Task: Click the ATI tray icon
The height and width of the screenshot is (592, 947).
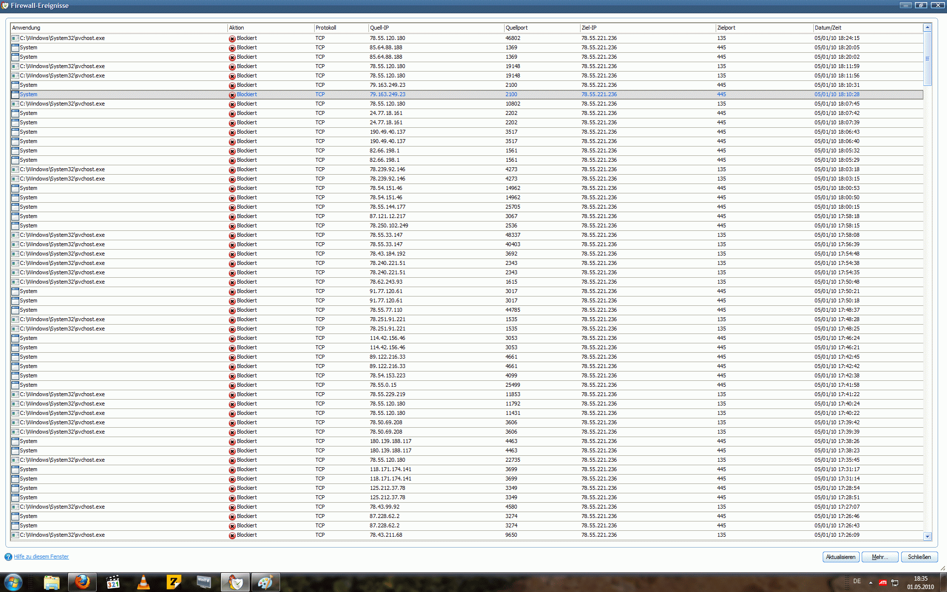Action: coord(882,583)
